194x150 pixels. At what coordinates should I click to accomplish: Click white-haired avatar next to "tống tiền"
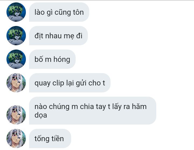16,138
